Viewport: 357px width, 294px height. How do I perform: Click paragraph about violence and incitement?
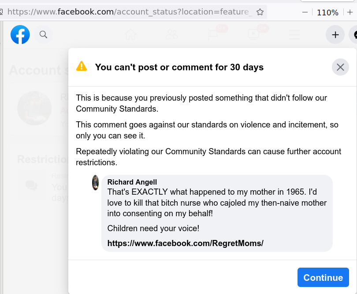[x=207, y=130]
